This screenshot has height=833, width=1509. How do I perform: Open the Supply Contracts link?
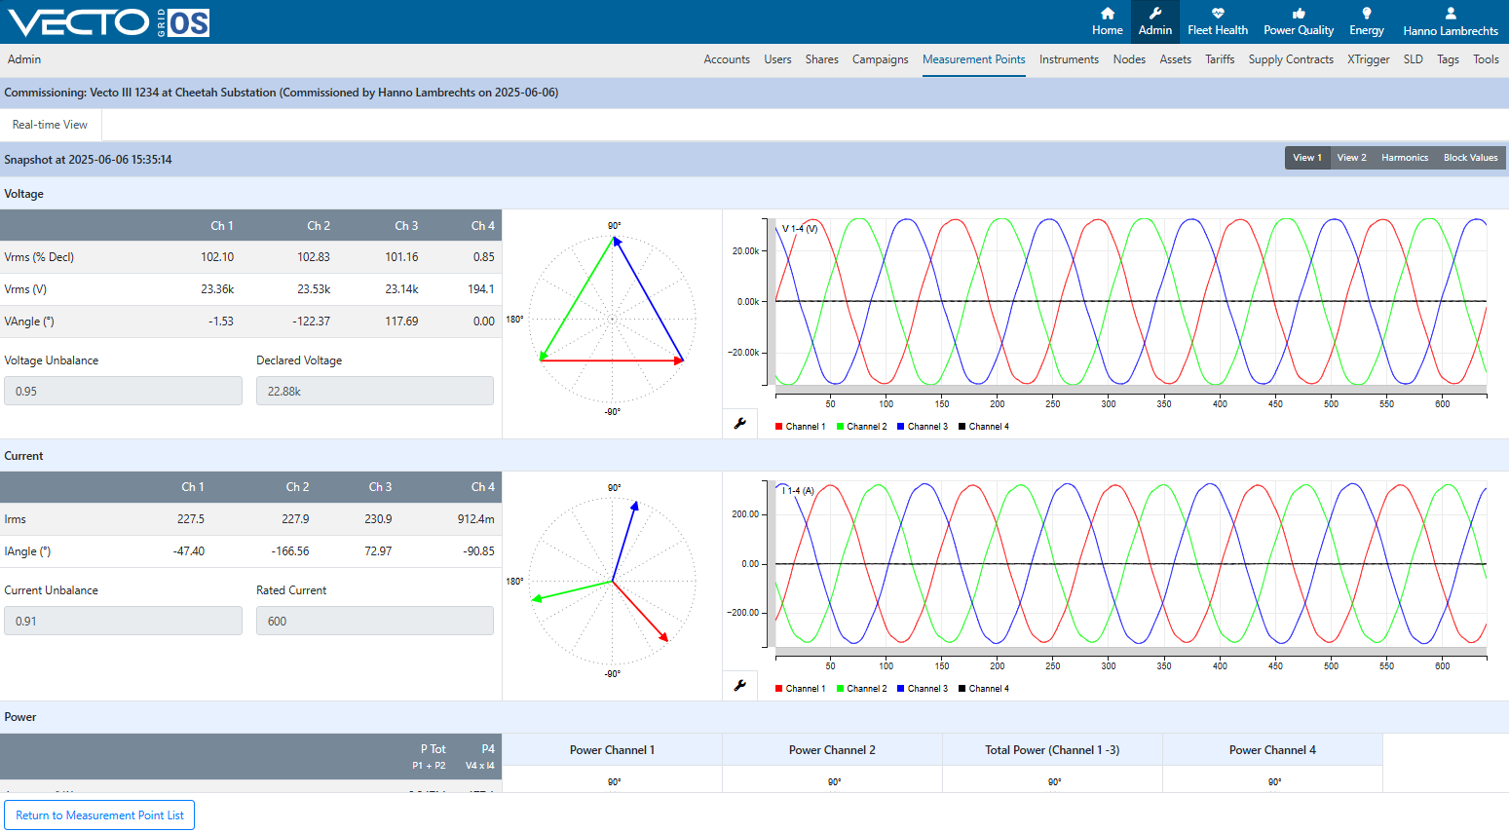point(1291,59)
